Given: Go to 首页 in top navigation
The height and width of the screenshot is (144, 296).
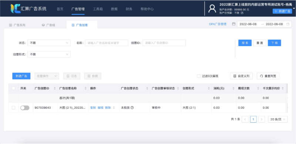Looking at the screenshot, I should (60, 9).
